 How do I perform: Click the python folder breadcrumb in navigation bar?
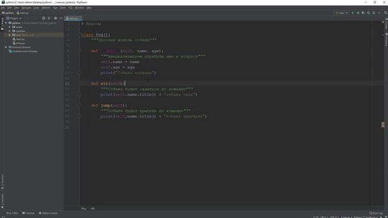click(8, 13)
